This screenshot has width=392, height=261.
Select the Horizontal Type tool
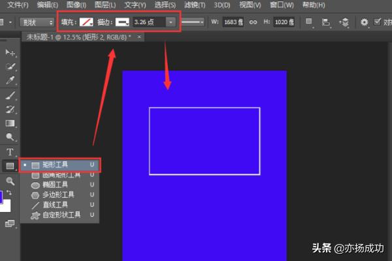[x=10, y=151]
